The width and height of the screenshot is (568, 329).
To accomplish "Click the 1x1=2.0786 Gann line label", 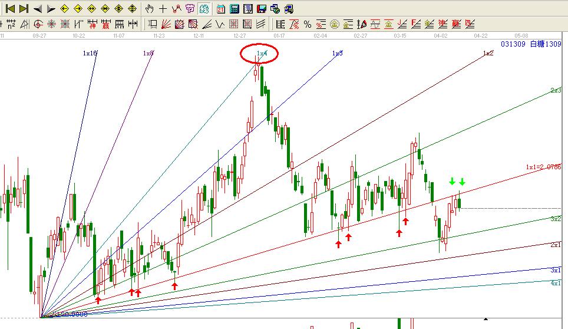I will 543,167.
